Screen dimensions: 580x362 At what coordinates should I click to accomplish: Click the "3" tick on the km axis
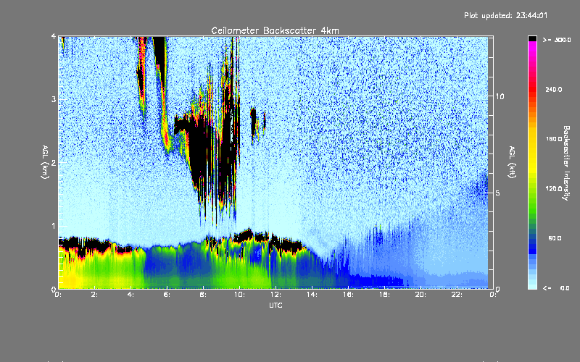click(x=54, y=99)
